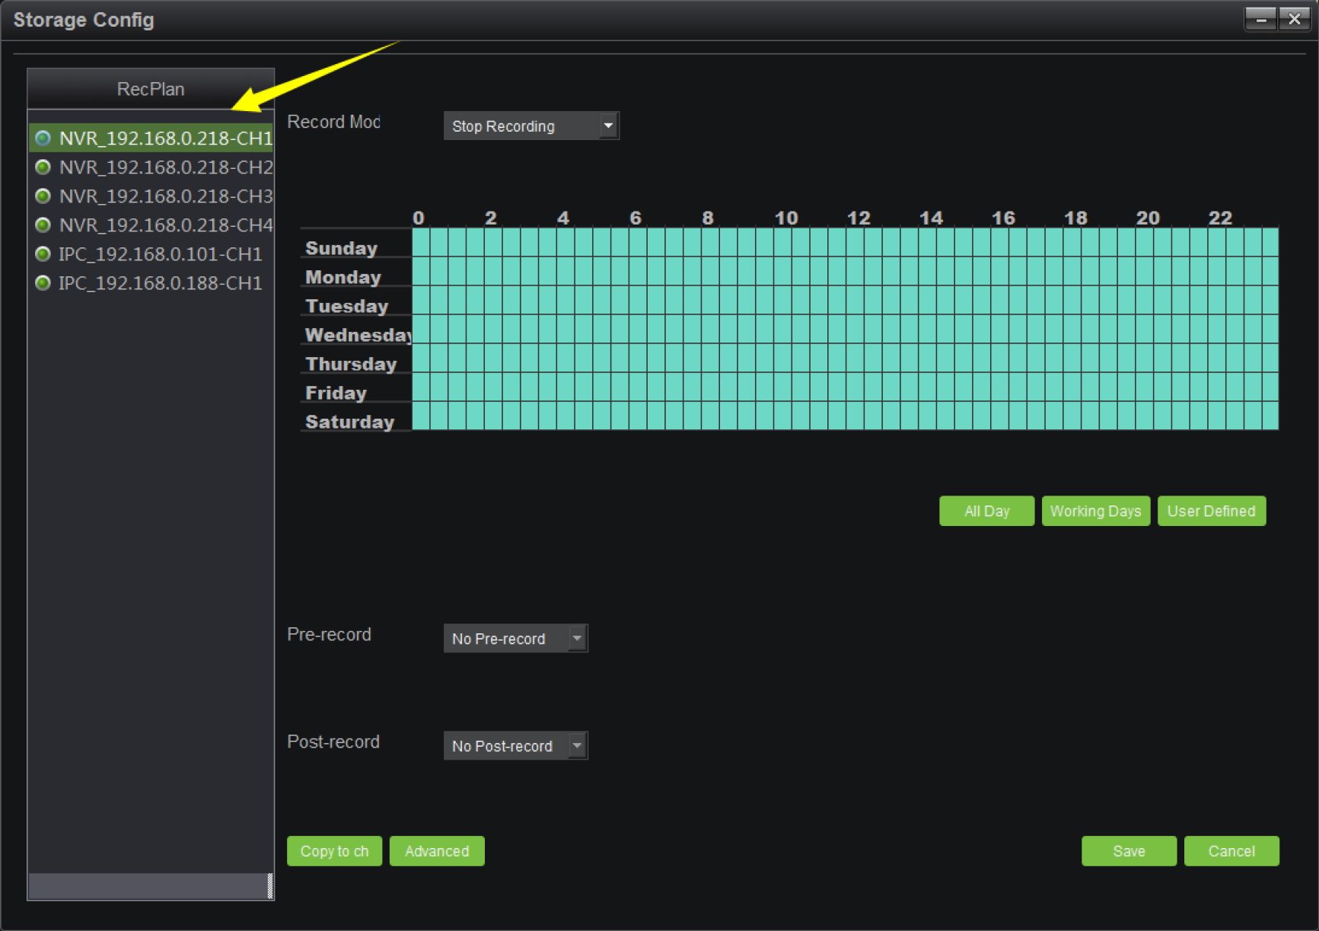
Task: Click the status icon for IPC_192.168.0.188-CH1
Action: coord(43,282)
